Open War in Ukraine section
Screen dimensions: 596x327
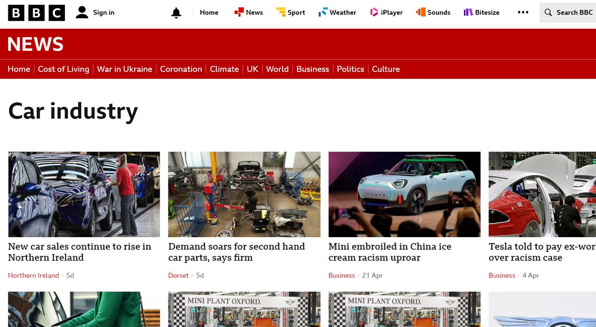click(x=125, y=69)
